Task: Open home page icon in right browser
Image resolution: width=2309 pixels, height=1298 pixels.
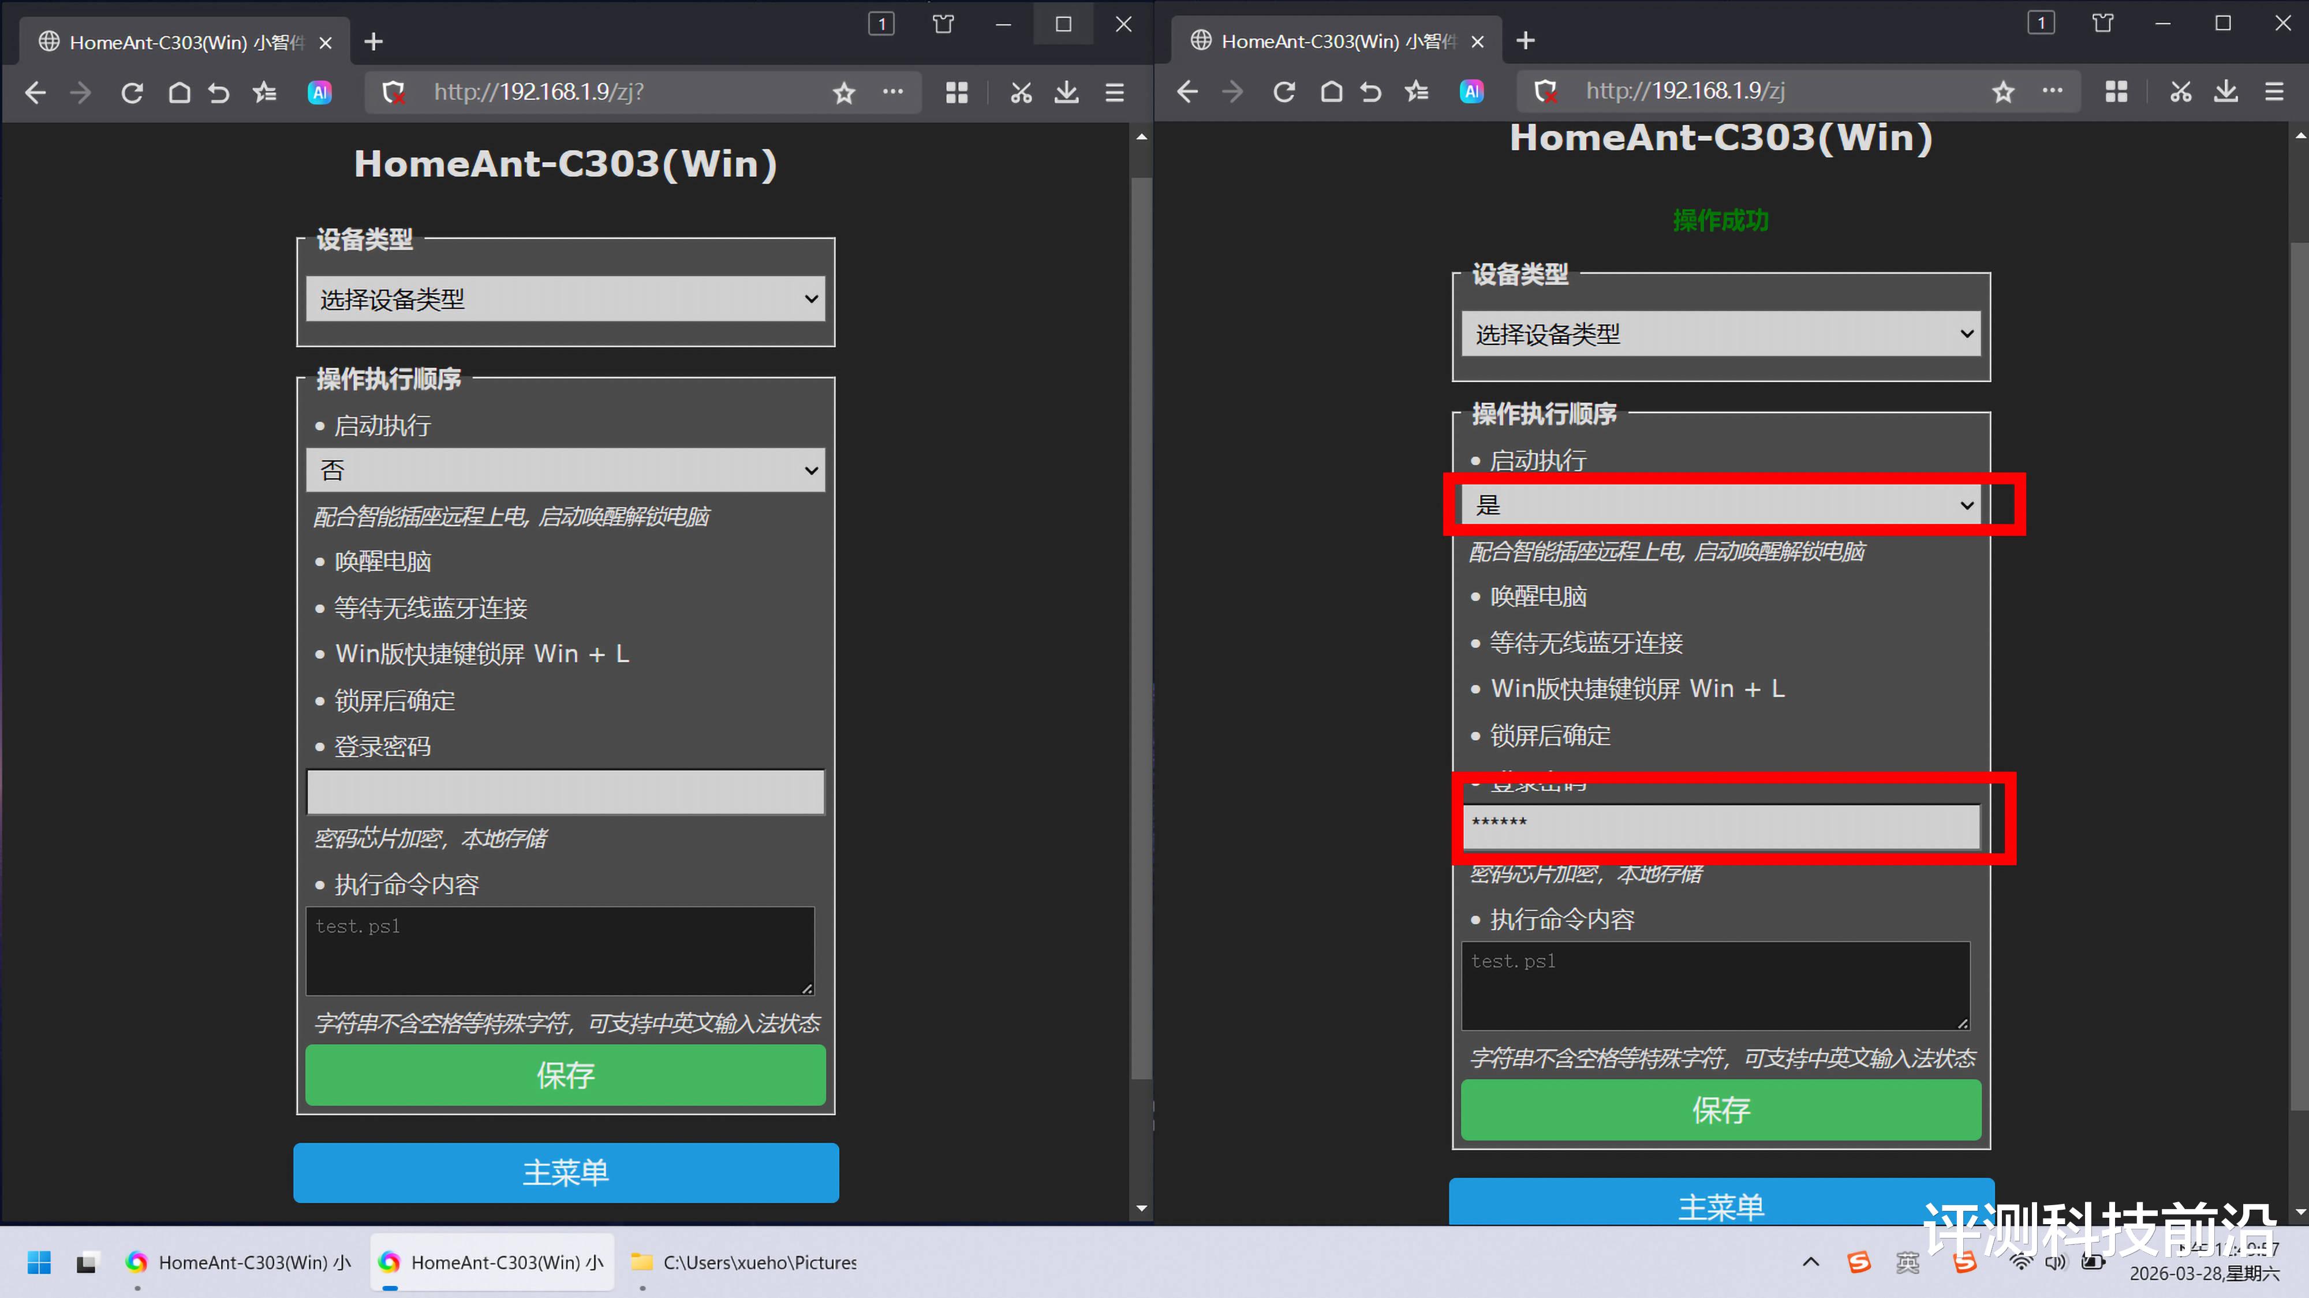Action: [x=1331, y=91]
